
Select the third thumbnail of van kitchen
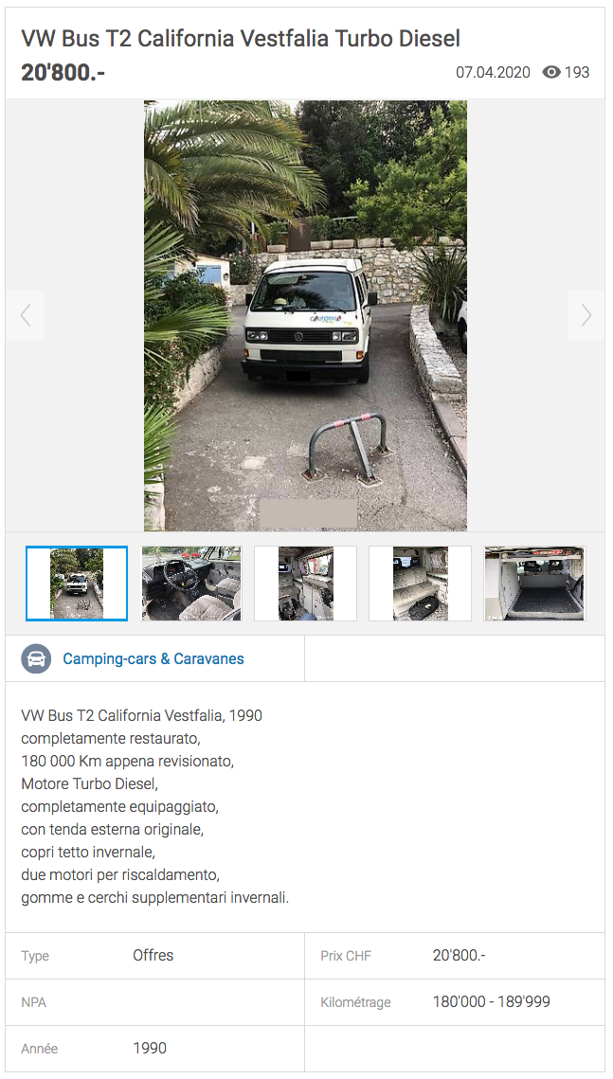(305, 584)
